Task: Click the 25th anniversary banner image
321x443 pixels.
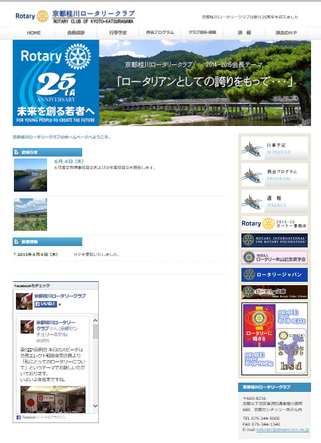Action: click(x=56, y=83)
